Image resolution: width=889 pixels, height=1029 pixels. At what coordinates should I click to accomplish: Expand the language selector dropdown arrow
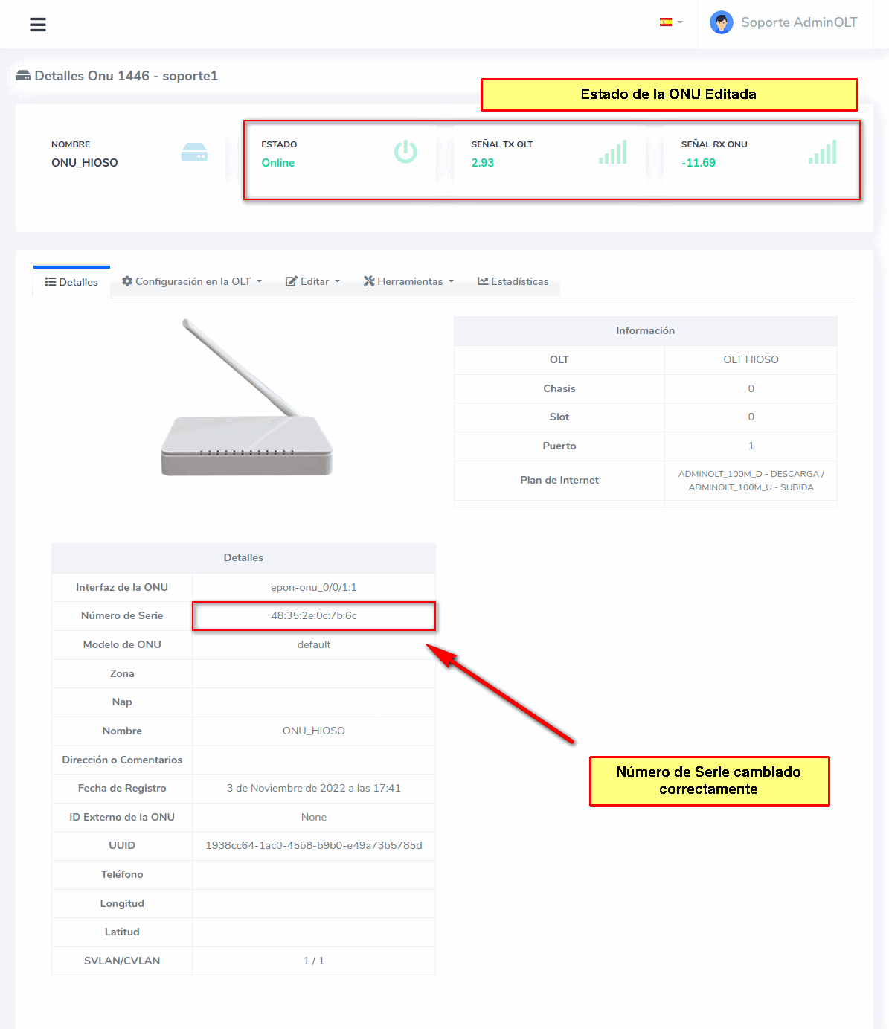(x=680, y=22)
